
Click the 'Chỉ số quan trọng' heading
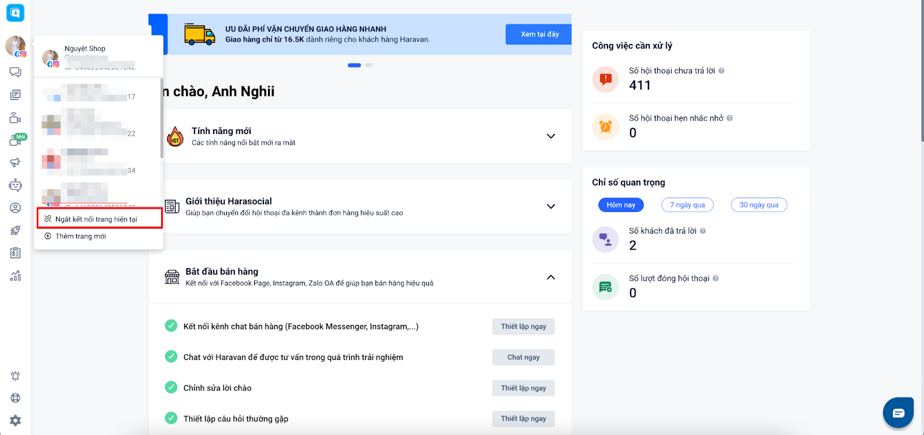tap(628, 183)
